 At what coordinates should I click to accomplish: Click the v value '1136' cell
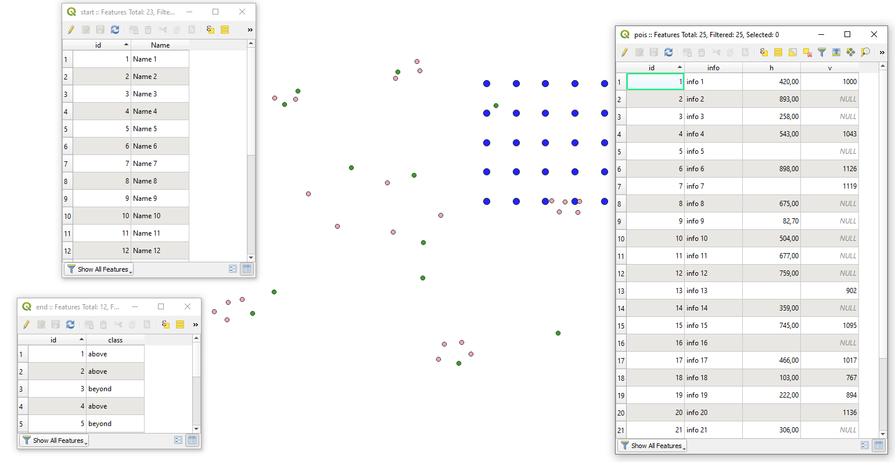[829, 413]
